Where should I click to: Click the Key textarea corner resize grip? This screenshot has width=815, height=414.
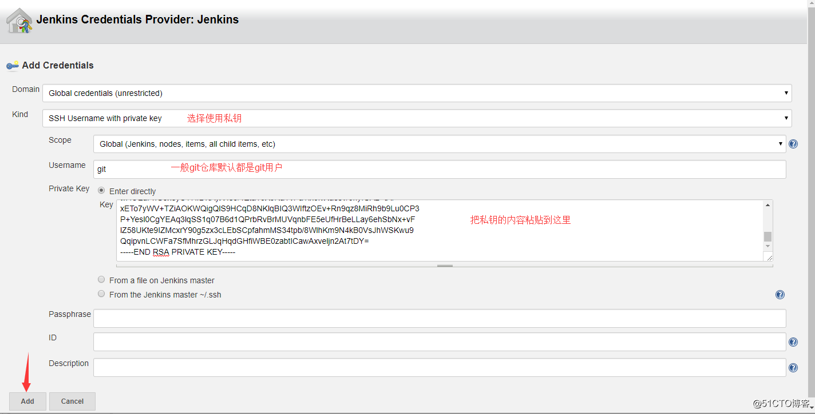point(769,256)
